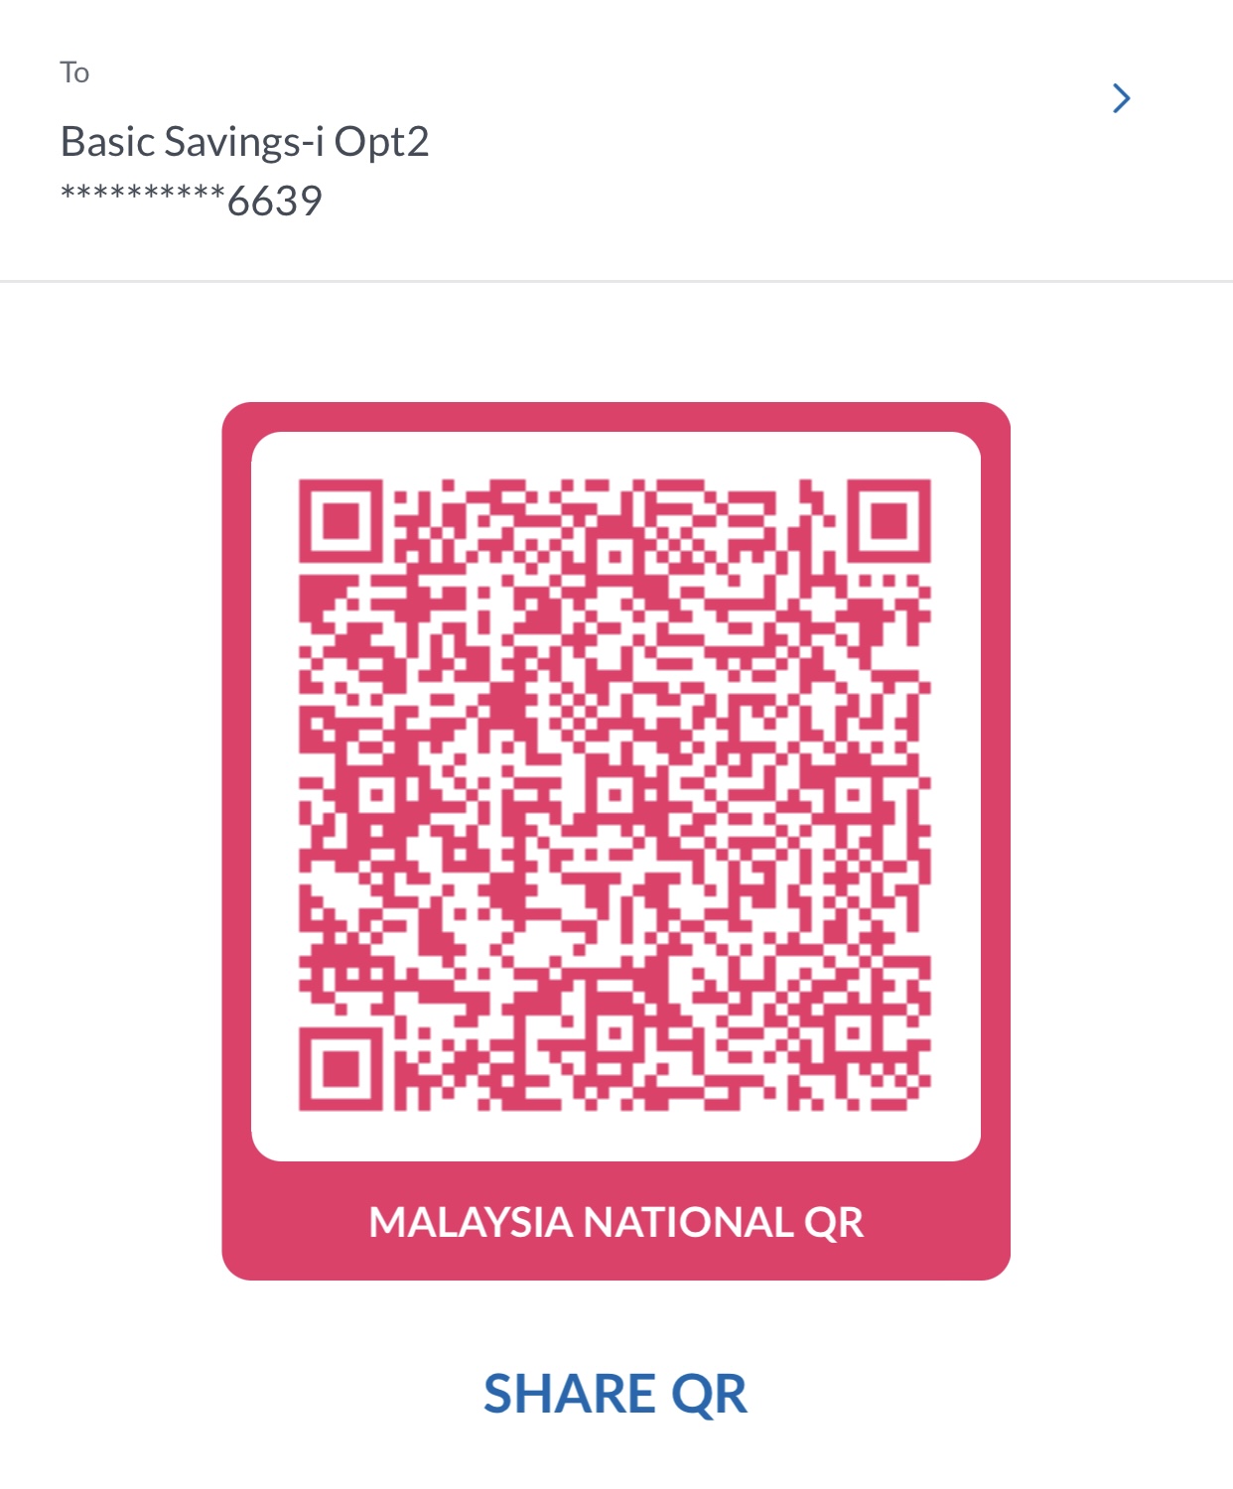Click the bottom-center alignment square in the QR code
The width and height of the screenshot is (1233, 1489).
(616, 1033)
